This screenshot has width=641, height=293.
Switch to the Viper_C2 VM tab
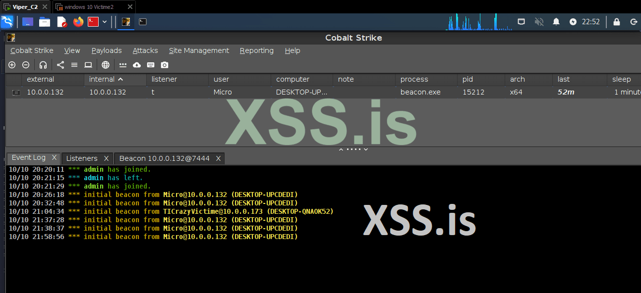coord(25,7)
